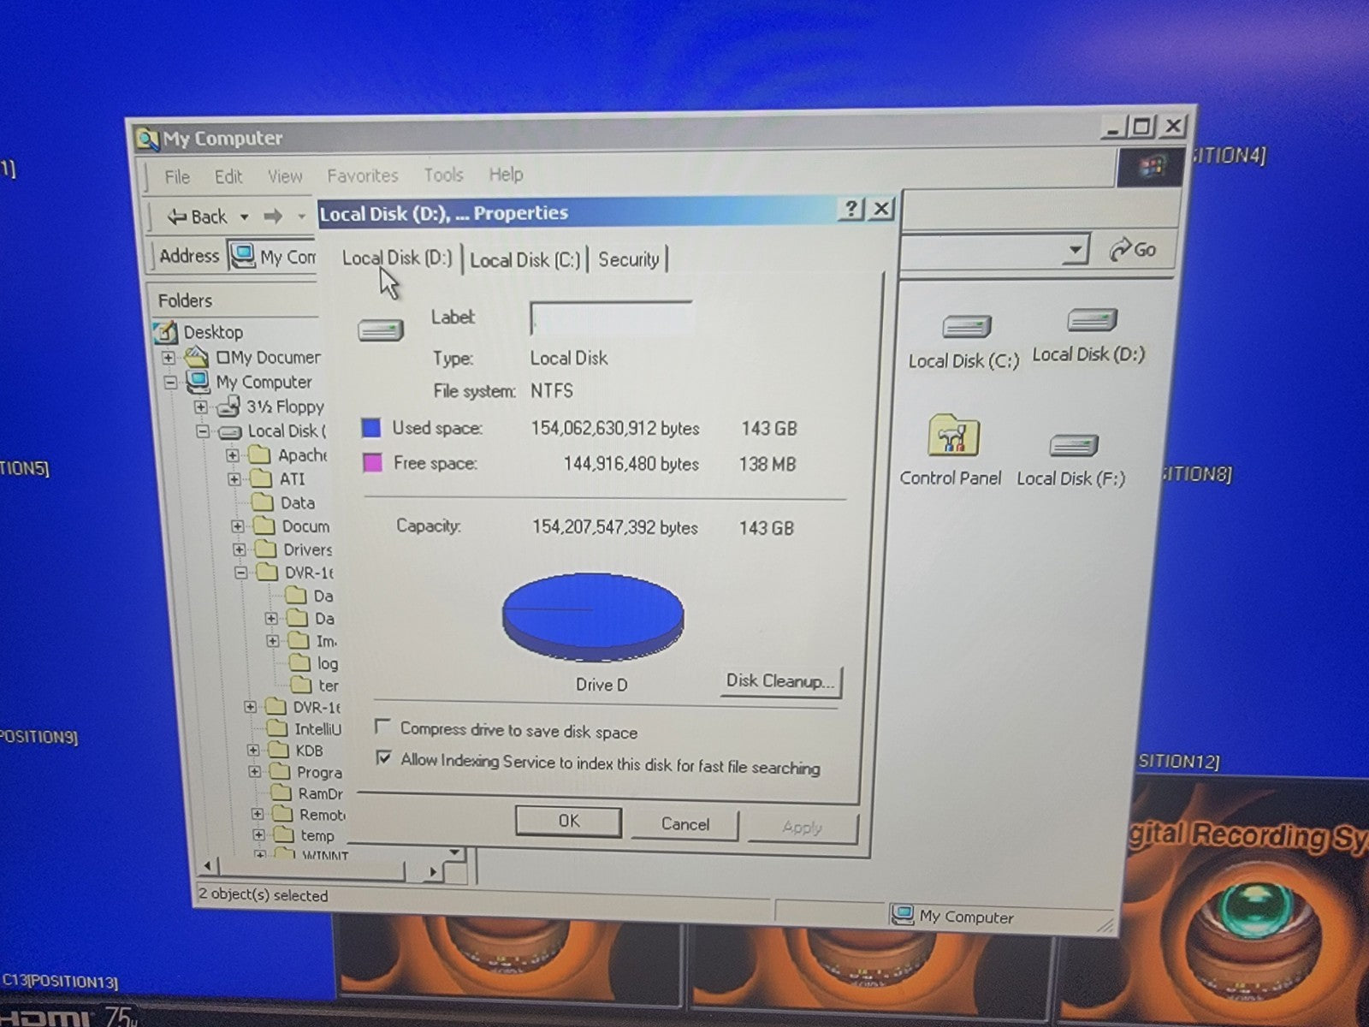The height and width of the screenshot is (1027, 1369).
Task: Select the Local Disk (D:) drive icon
Action: 1091,322
